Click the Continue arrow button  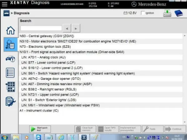tap(175, 129)
